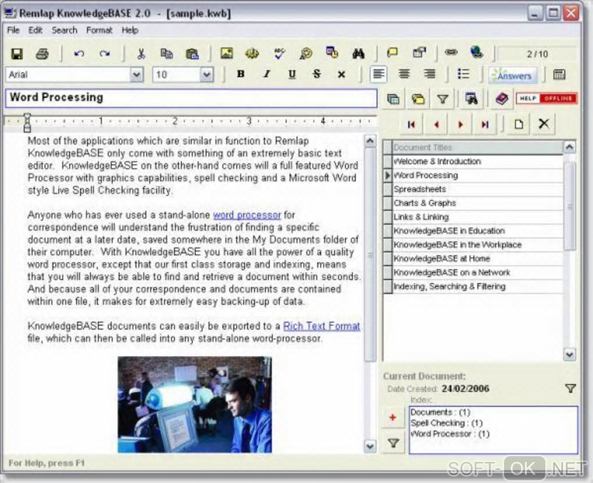
Task: Click the Print icon
Action: click(42, 54)
